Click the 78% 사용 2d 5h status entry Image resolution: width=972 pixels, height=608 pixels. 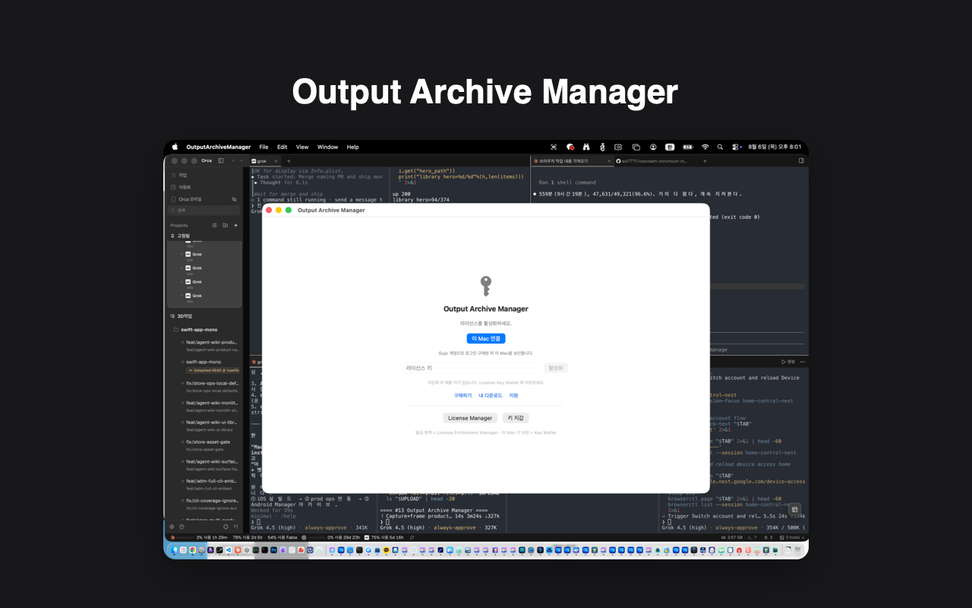pyautogui.click(x=248, y=537)
